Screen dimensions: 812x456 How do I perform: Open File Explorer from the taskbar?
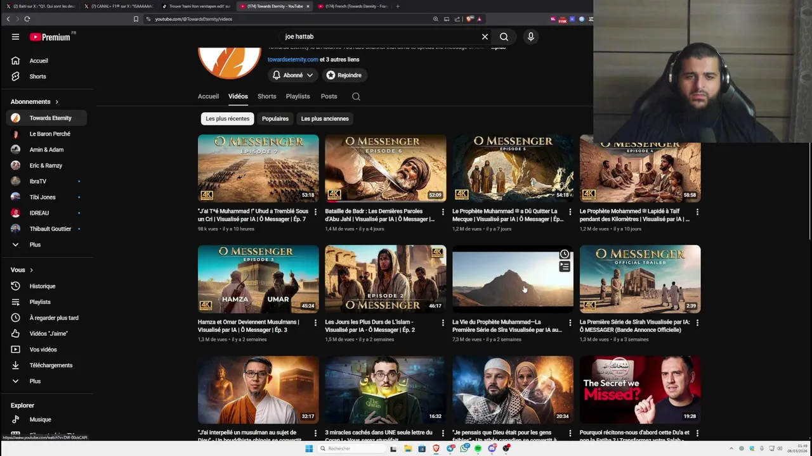[x=408, y=448]
